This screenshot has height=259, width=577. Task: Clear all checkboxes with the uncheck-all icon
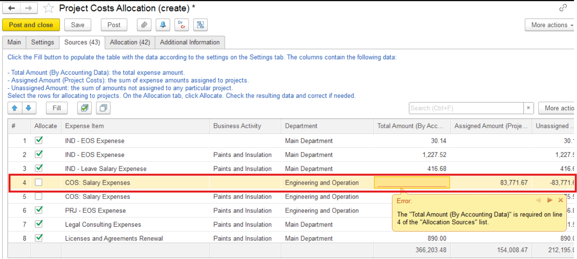point(103,108)
